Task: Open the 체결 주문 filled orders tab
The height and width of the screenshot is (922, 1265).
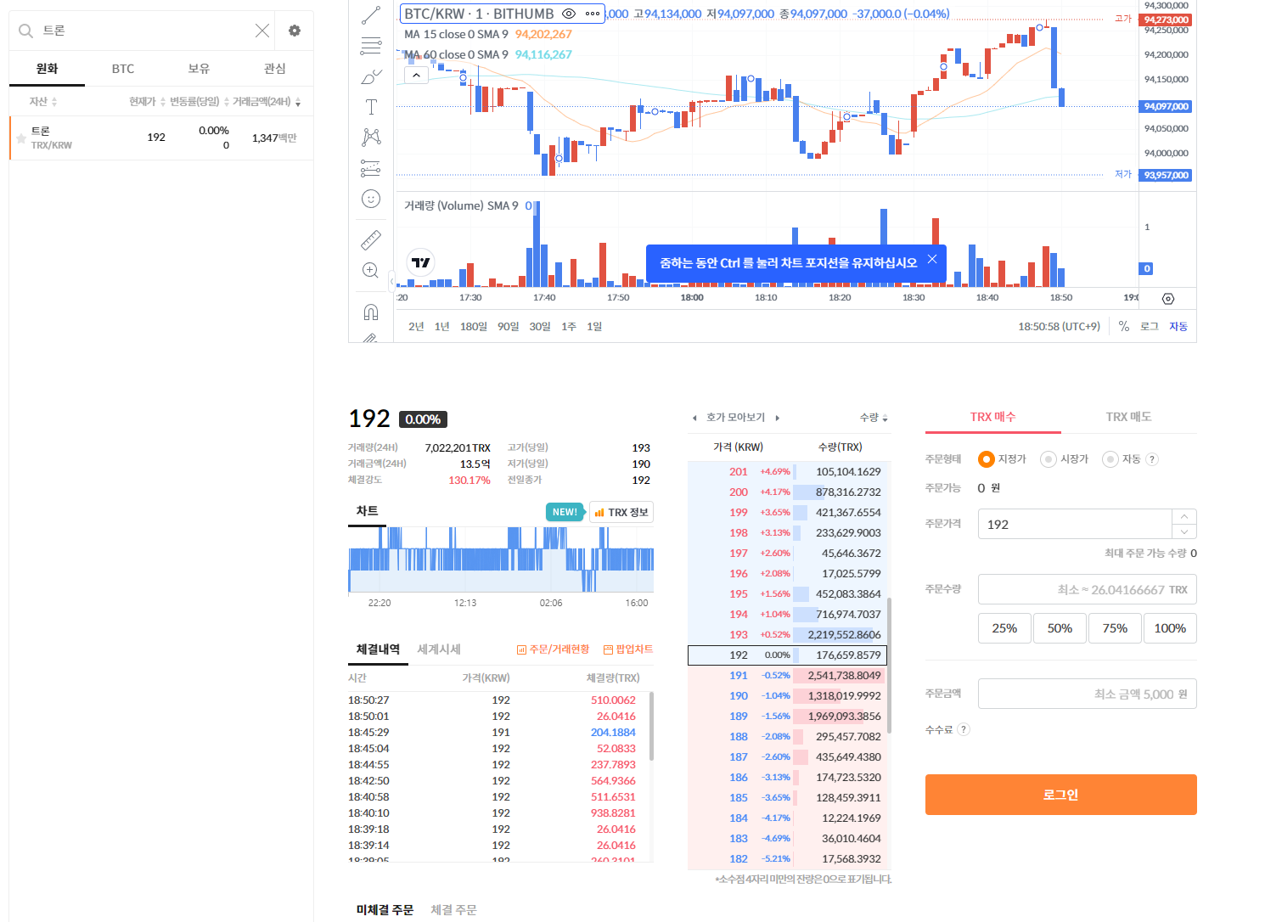Action: 453,910
